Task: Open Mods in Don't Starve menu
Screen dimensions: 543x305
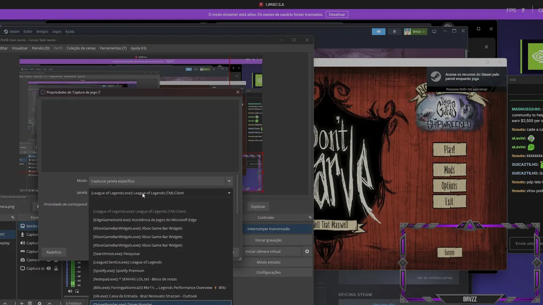Action: (449, 170)
